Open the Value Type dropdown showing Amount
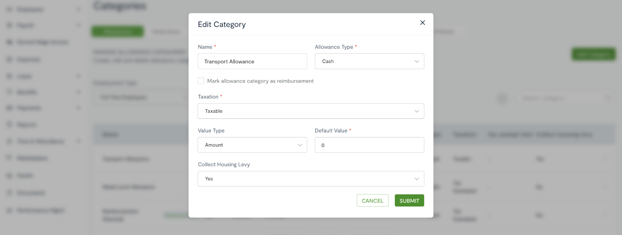Image resolution: width=622 pixels, height=235 pixels. click(252, 145)
